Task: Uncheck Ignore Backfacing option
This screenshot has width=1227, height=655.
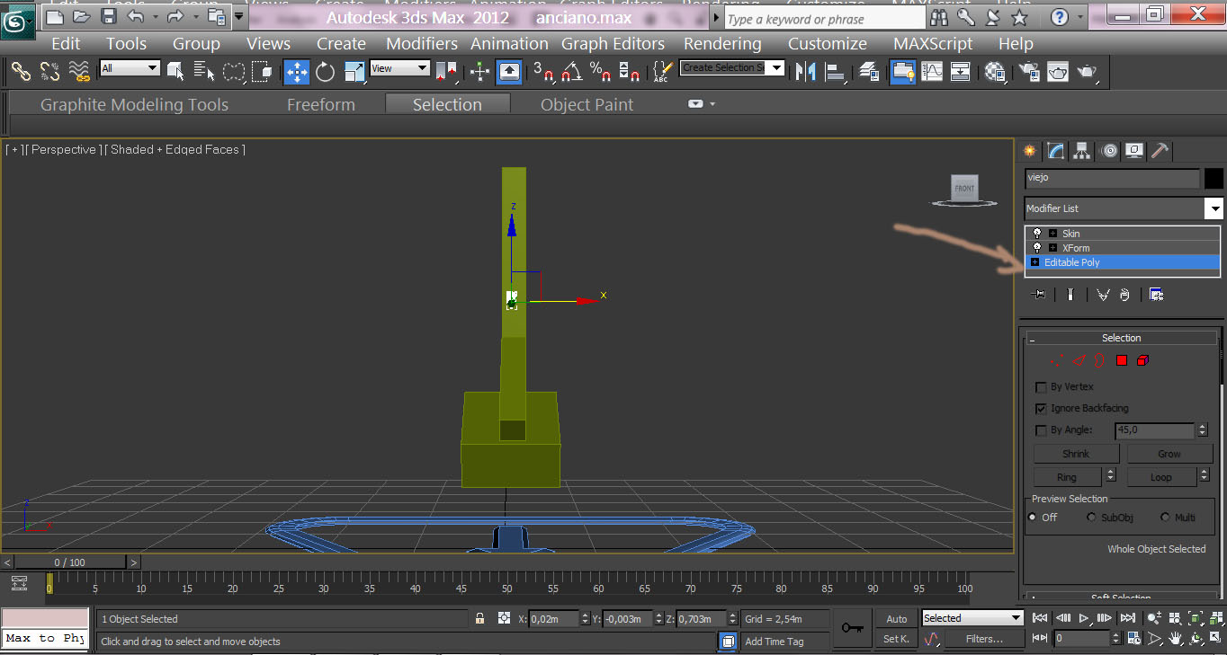Action: click(x=1042, y=409)
